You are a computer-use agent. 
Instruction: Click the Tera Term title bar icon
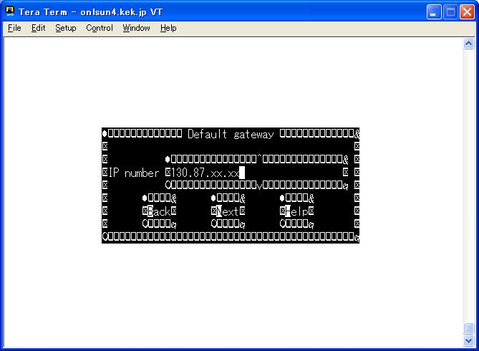click(9, 11)
